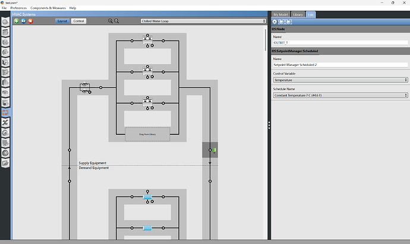Switch to the Library tab
Image resolution: width=410 pixels, height=244 pixels.
coord(298,15)
